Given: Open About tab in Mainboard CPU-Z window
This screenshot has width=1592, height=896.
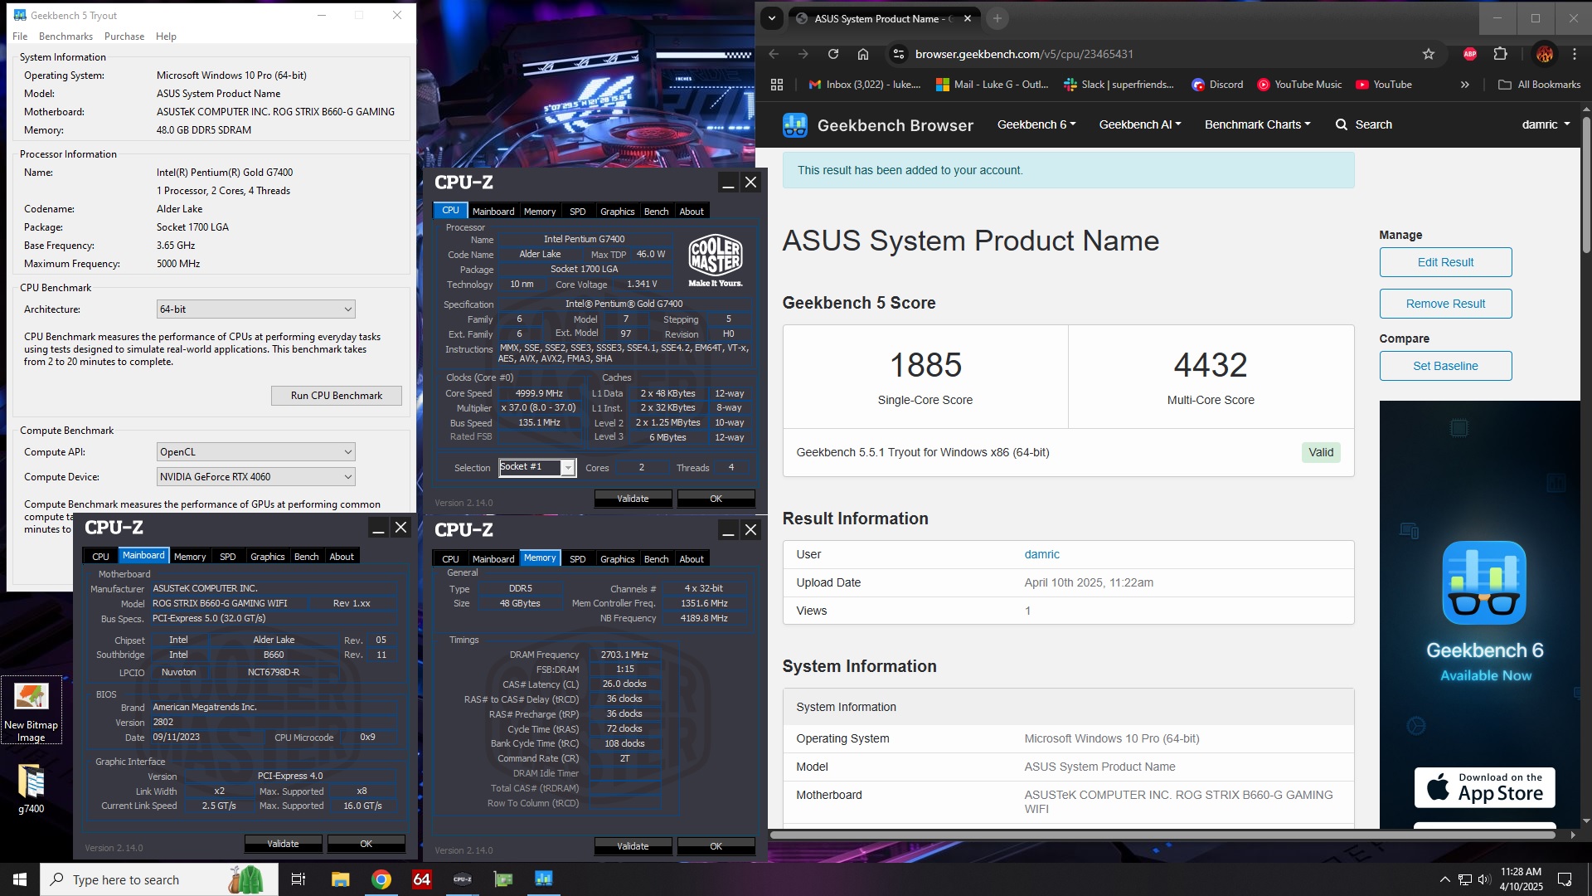Looking at the screenshot, I should click(342, 557).
